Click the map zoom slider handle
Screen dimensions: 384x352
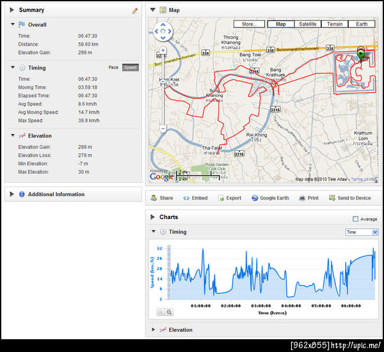[163, 81]
